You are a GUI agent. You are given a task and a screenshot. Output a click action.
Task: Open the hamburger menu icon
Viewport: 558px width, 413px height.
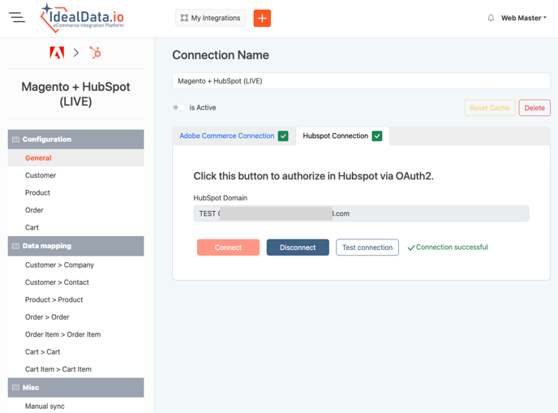pos(17,17)
